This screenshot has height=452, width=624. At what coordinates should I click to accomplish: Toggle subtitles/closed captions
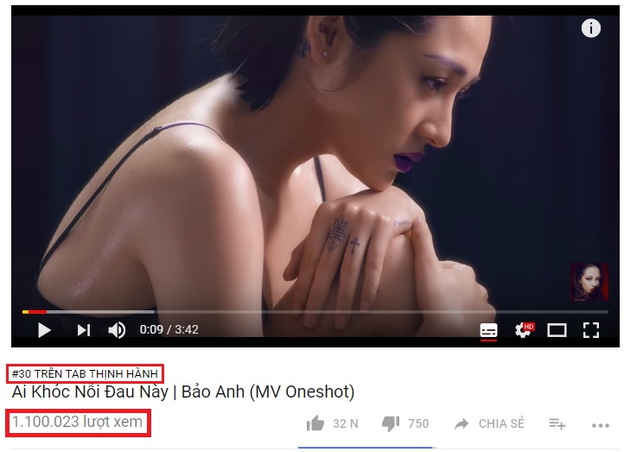tap(488, 331)
